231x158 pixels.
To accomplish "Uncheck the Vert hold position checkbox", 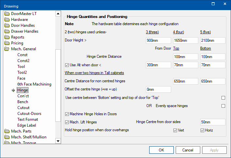I will coord(175,130).
